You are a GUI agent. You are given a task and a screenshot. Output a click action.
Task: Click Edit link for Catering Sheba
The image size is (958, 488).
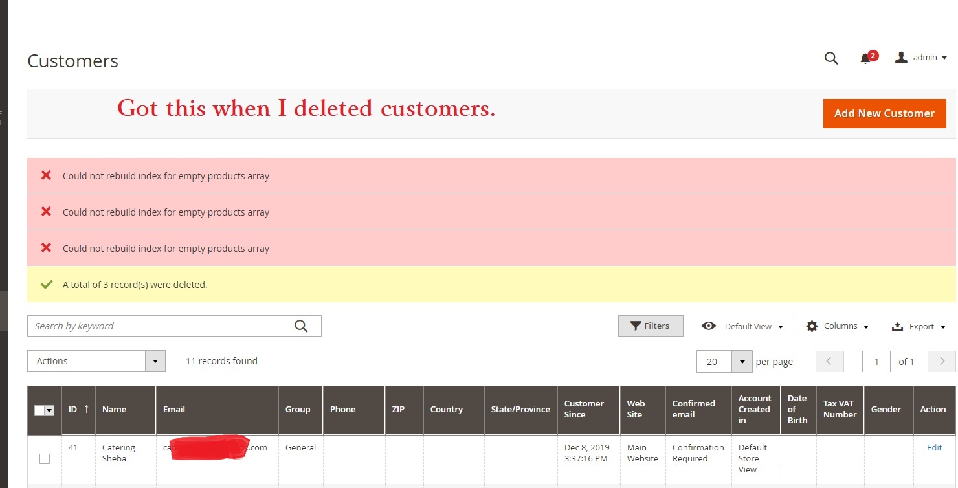click(934, 447)
